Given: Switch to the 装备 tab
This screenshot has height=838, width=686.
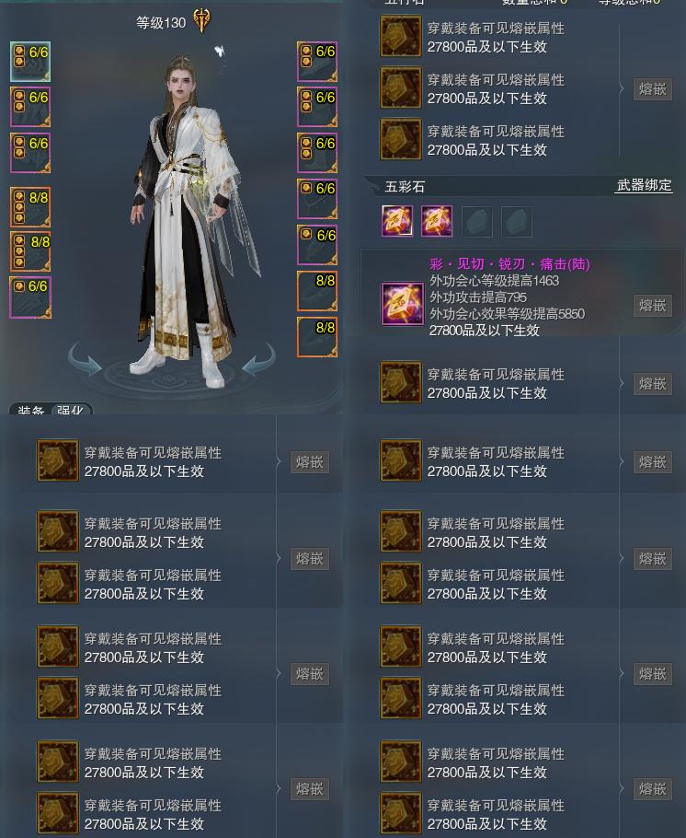Looking at the screenshot, I should (30, 410).
